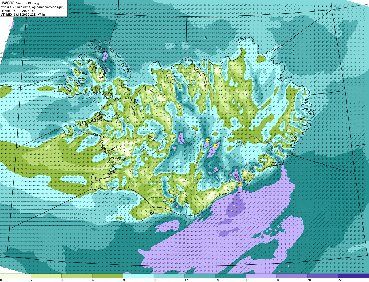
Task: Click the 'UWC/IG: Vindur (10m) og' title line
Action: (20, 3)
